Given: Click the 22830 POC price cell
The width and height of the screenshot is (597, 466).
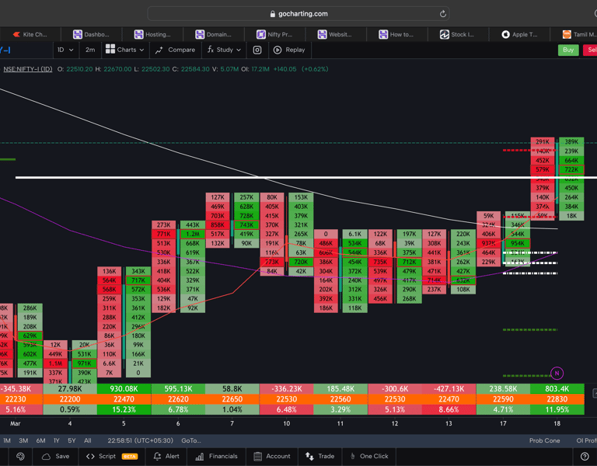Looking at the screenshot, I should tap(557, 399).
